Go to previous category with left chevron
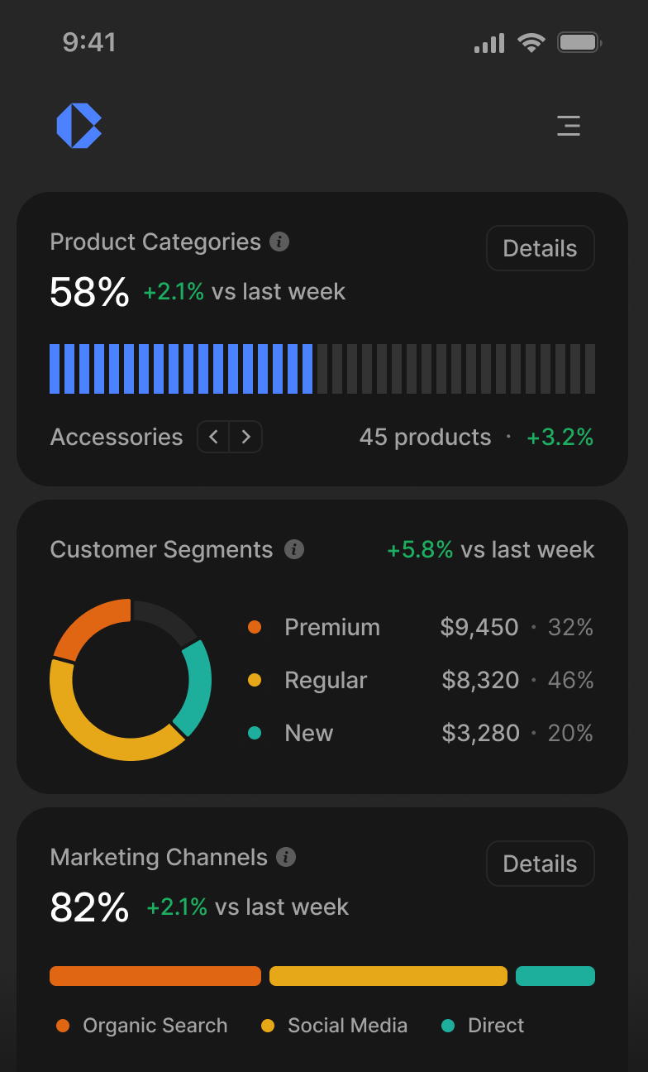Viewport: 648px width, 1072px height. pos(213,437)
